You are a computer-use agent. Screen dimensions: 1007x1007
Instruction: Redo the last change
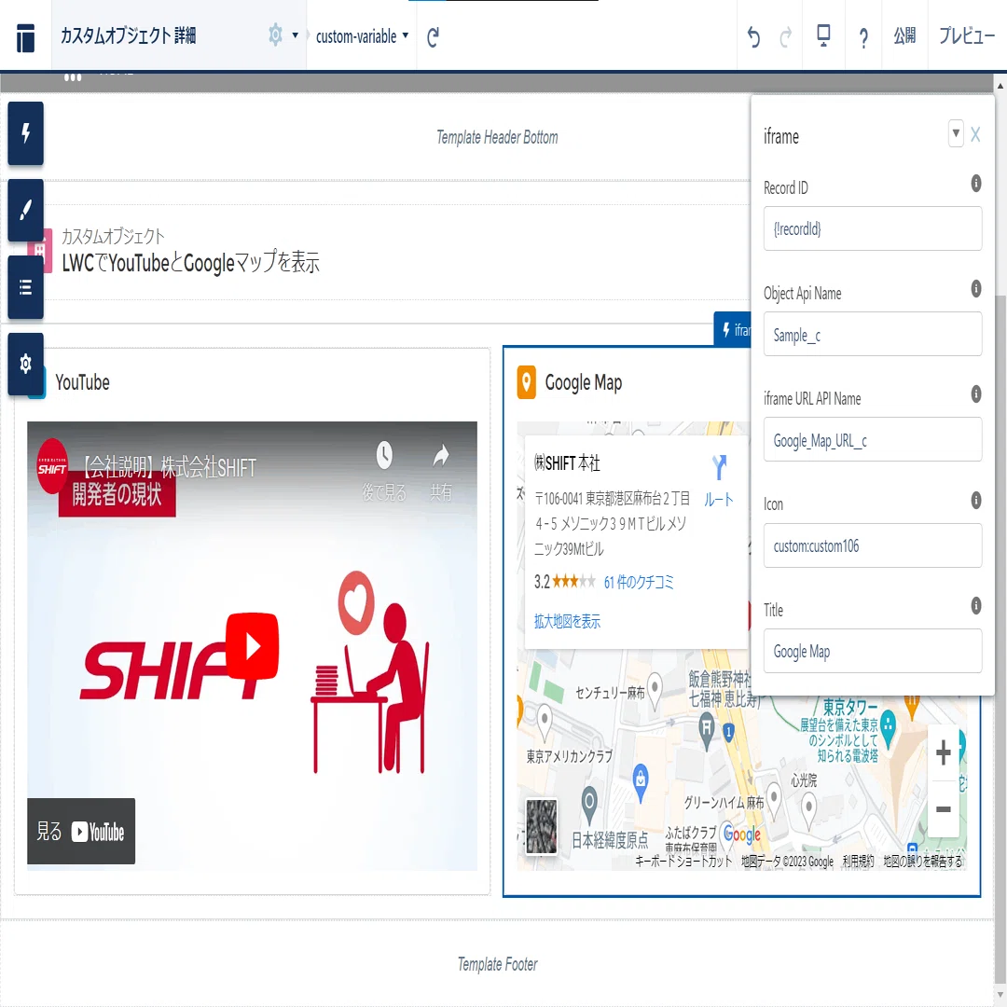(785, 37)
